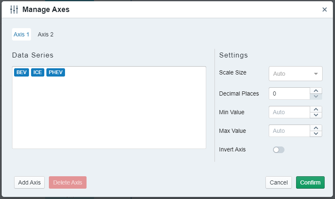
Task: Click the Max Value input field
Action: point(289,131)
